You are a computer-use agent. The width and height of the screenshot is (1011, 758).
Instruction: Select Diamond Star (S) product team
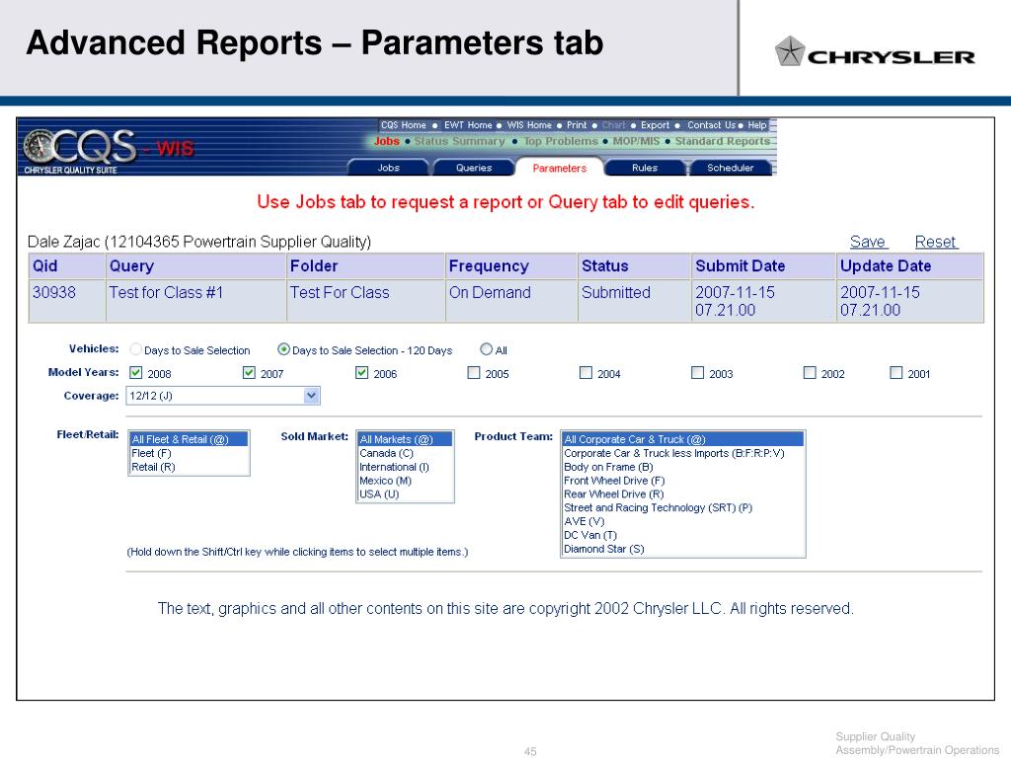coord(683,549)
